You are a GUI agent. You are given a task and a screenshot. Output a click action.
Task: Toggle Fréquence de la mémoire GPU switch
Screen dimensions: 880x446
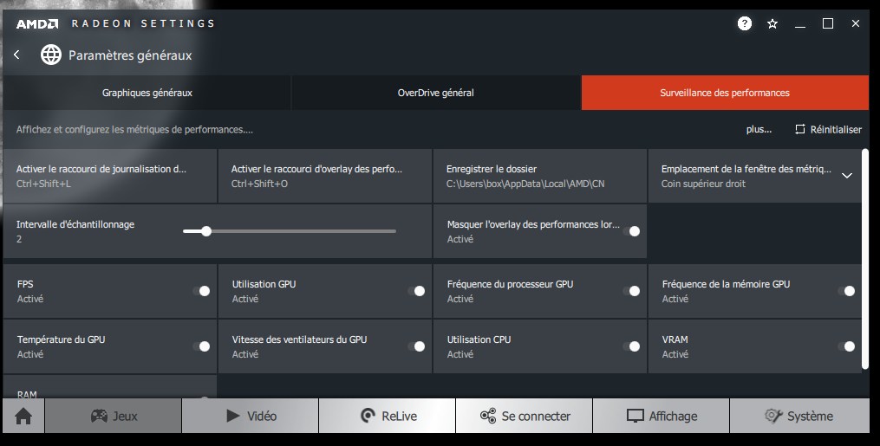click(x=846, y=291)
